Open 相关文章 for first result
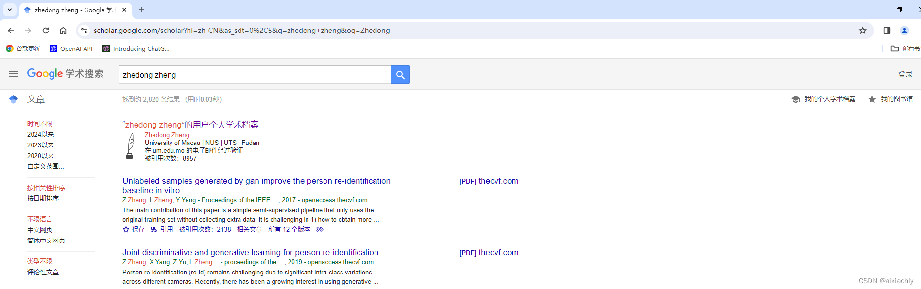 point(250,229)
